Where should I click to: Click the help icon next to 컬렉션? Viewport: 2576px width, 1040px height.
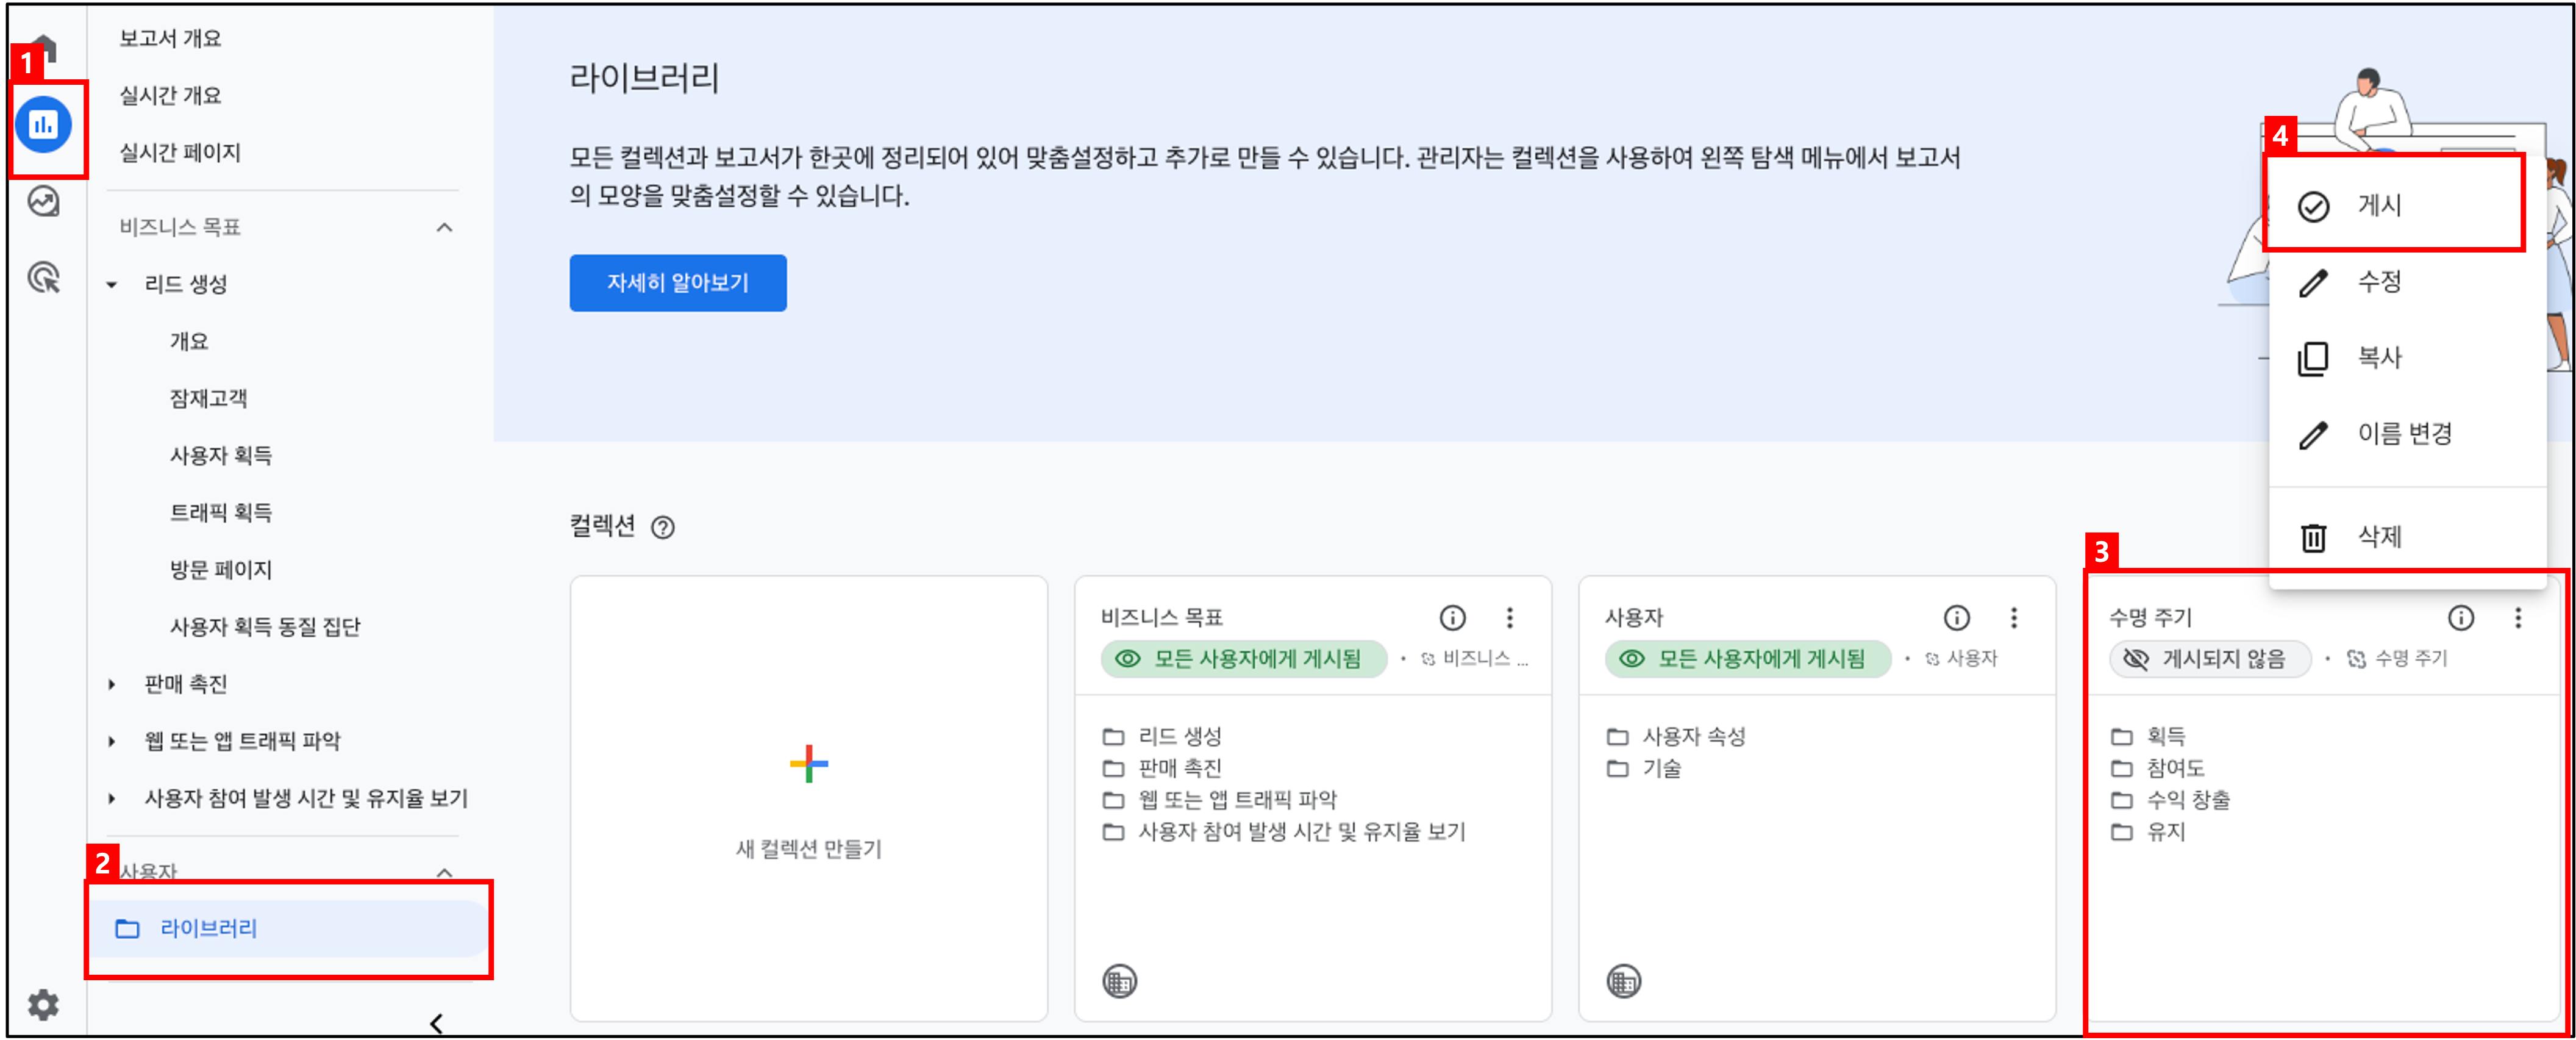pyautogui.click(x=662, y=527)
